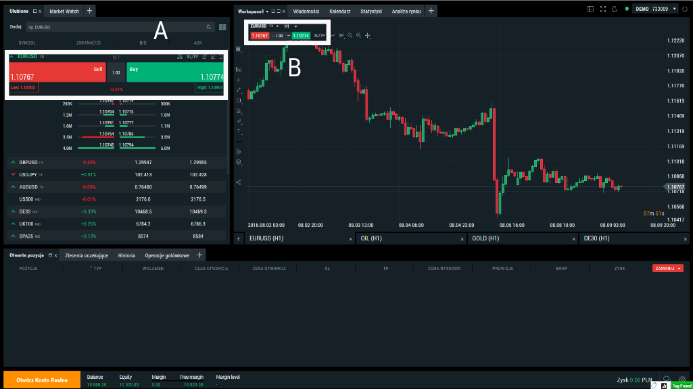Toggle SL/TP on EURUSD watchlist row
The width and height of the screenshot is (693, 389).
[x=192, y=57]
